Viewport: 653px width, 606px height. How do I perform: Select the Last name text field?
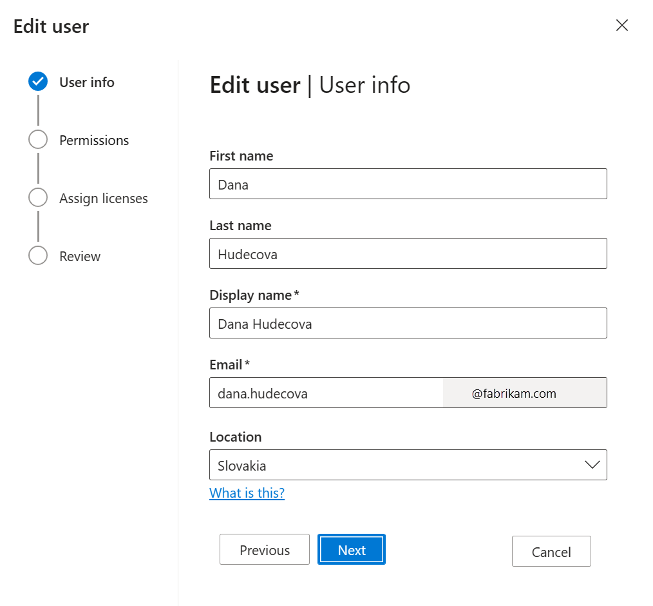point(408,253)
